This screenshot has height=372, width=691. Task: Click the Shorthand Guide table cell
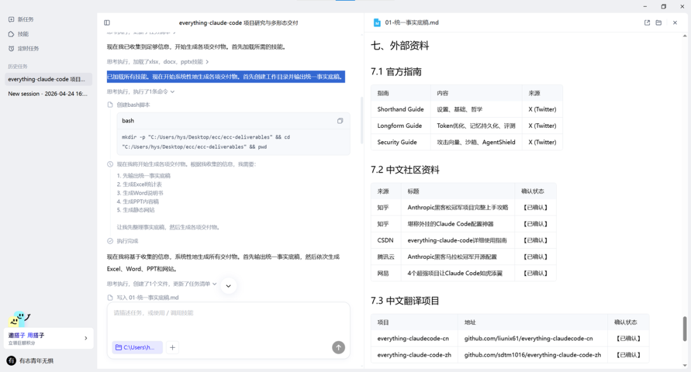(x=401, y=109)
